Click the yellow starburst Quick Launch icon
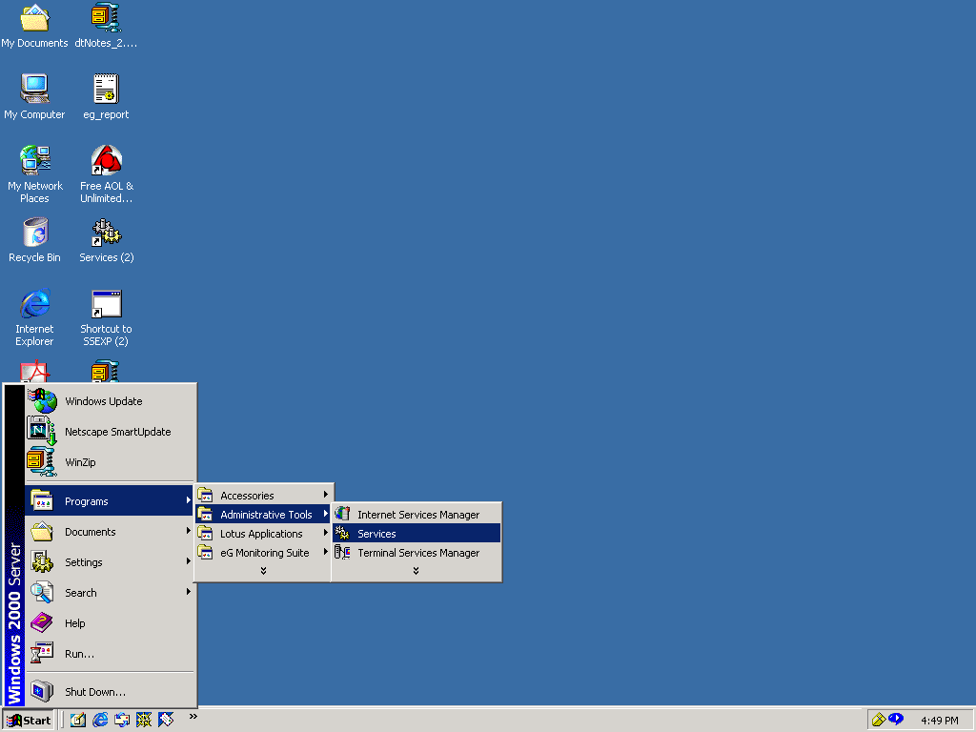This screenshot has width=976, height=732. coord(144,720)
